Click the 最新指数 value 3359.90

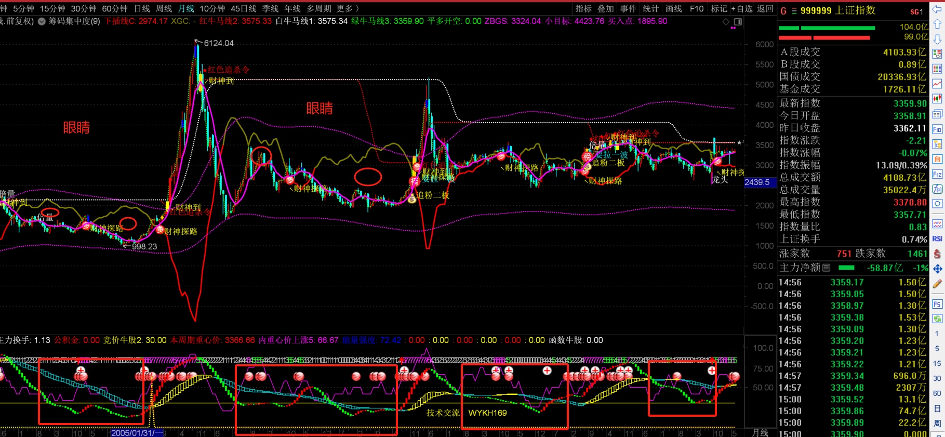(x=910, y=103)
